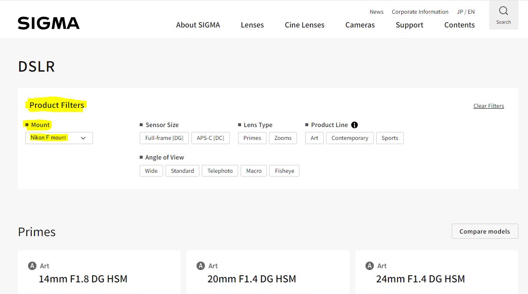Click the Product Line info icon
The width and height of the screenshot is (528, 294).
click(x=355, y=125)
